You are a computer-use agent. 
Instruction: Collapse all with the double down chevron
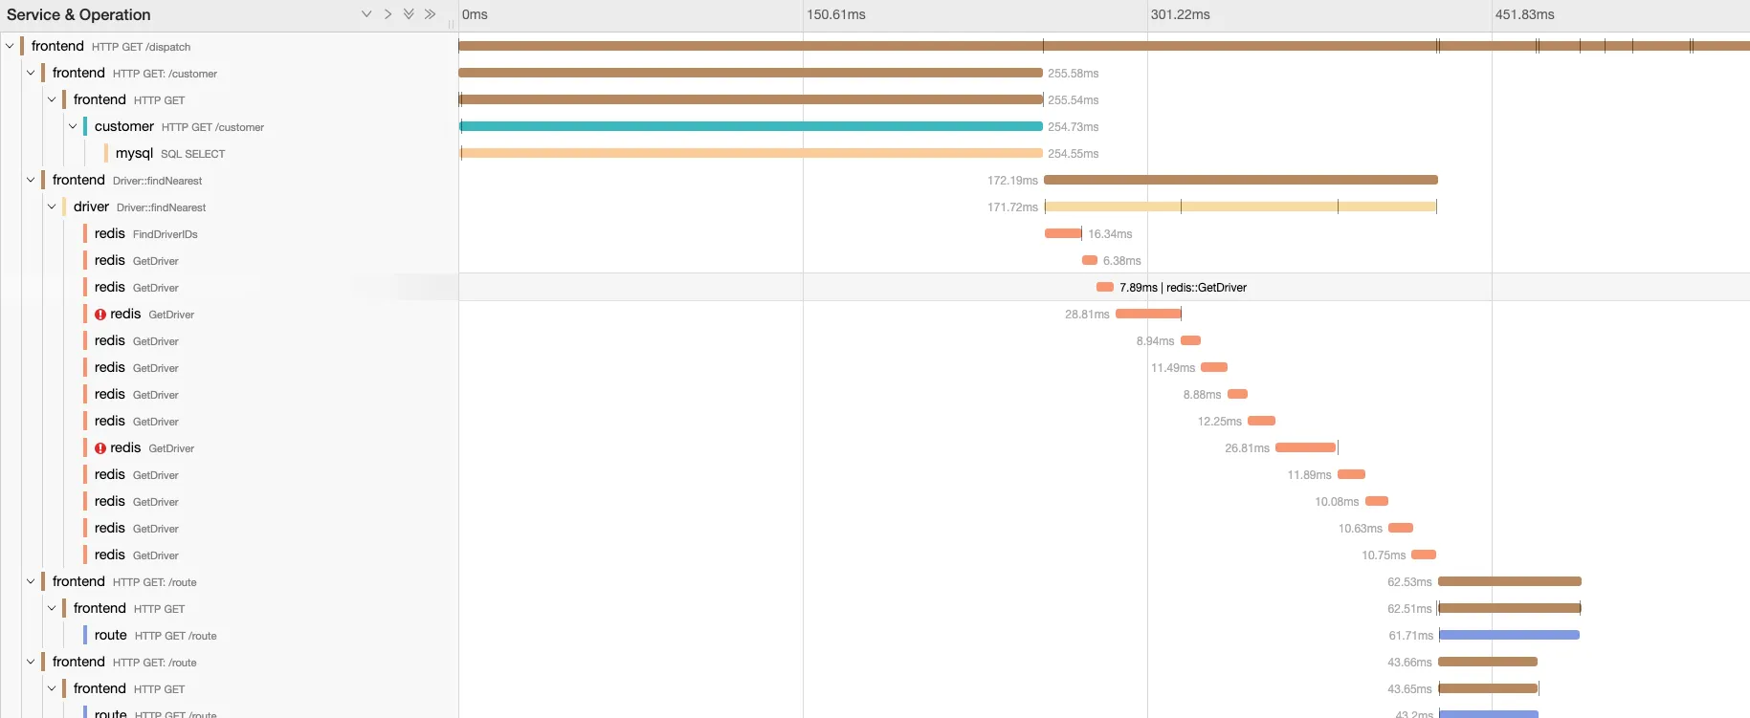click(x=409, y=14)
